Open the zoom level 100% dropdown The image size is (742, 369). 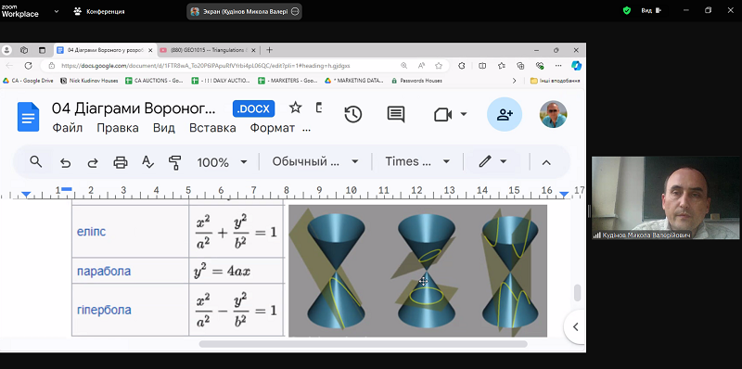(x=222, y=162)
